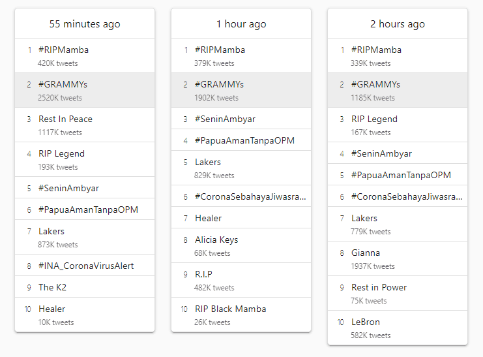Open the Gianna trend entry
Image resolution: width=483 pixels, height=357 pixels.
(x=365, y=253)
